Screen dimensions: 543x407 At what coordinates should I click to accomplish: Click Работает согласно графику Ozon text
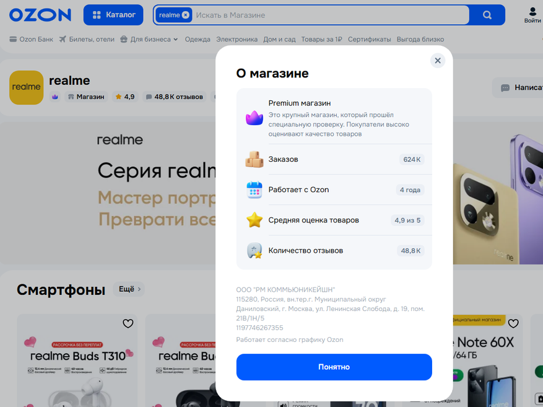pyautogui.click(x=290, y=340)
